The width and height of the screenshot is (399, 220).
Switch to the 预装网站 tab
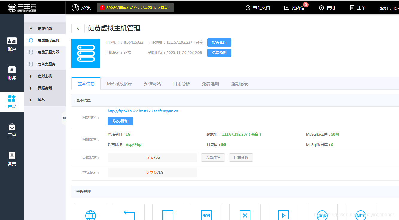coord(153,84)
